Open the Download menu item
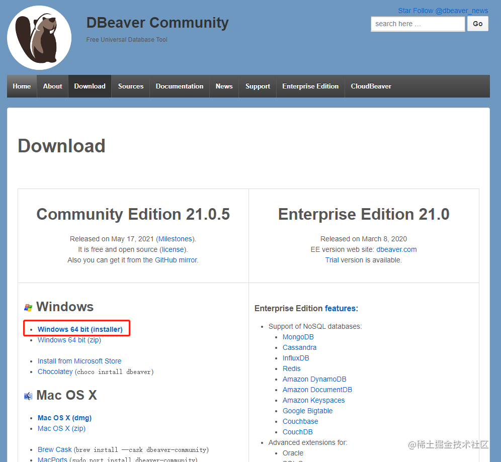Viewport: 501px width, 462px height. coord(90,86)
